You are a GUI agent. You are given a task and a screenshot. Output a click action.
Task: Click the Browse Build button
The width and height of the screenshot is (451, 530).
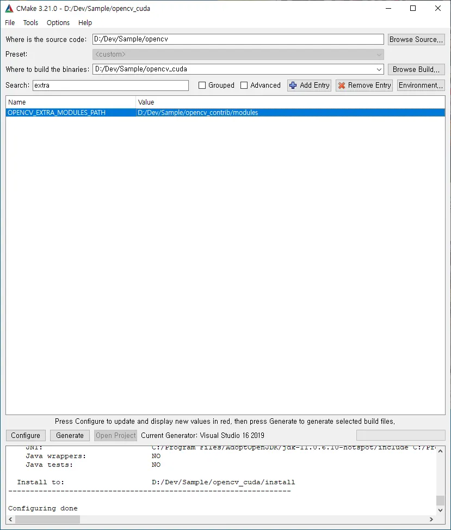pyautogui.click(x=416, y=69)
